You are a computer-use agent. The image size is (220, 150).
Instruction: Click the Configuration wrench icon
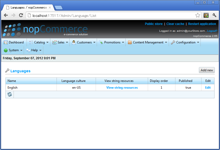pos(173,42)
